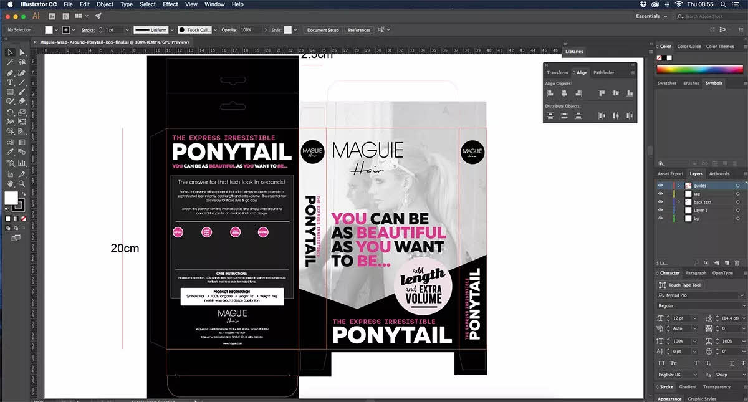The width and height of the screenshot is (748, 402).
Task: Select the Direct Selection tool
Action: (22, 52)
